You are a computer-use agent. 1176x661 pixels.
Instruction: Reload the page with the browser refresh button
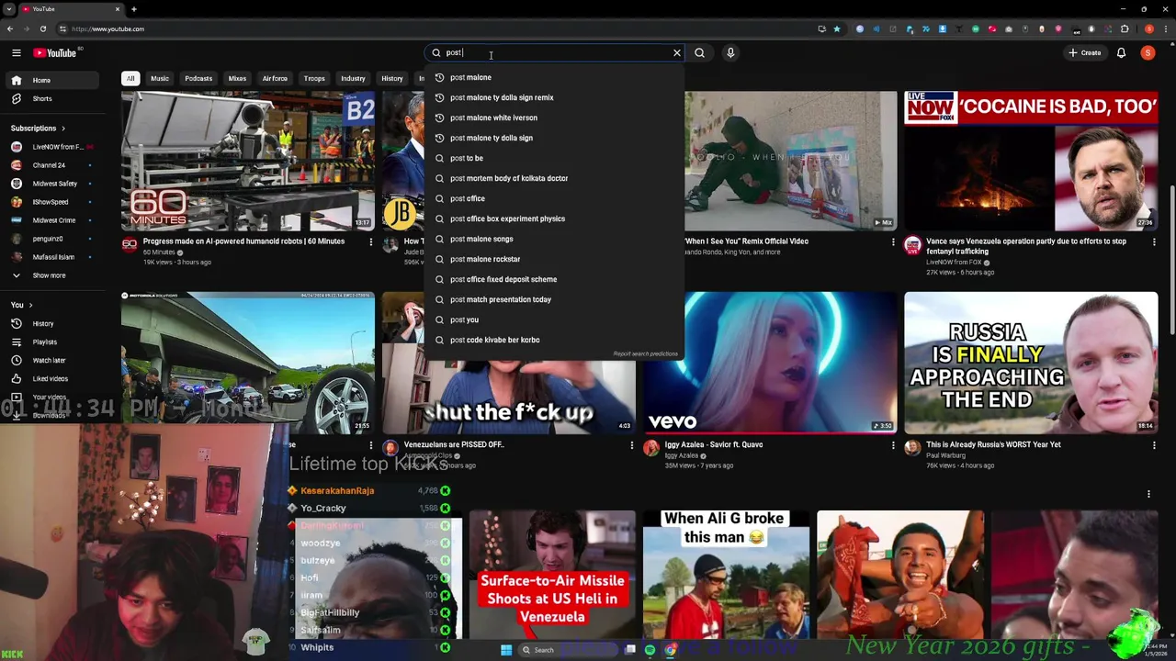coord(42,28)
